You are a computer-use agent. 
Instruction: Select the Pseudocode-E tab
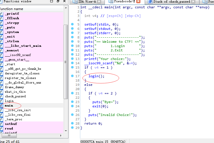[124, 1]
